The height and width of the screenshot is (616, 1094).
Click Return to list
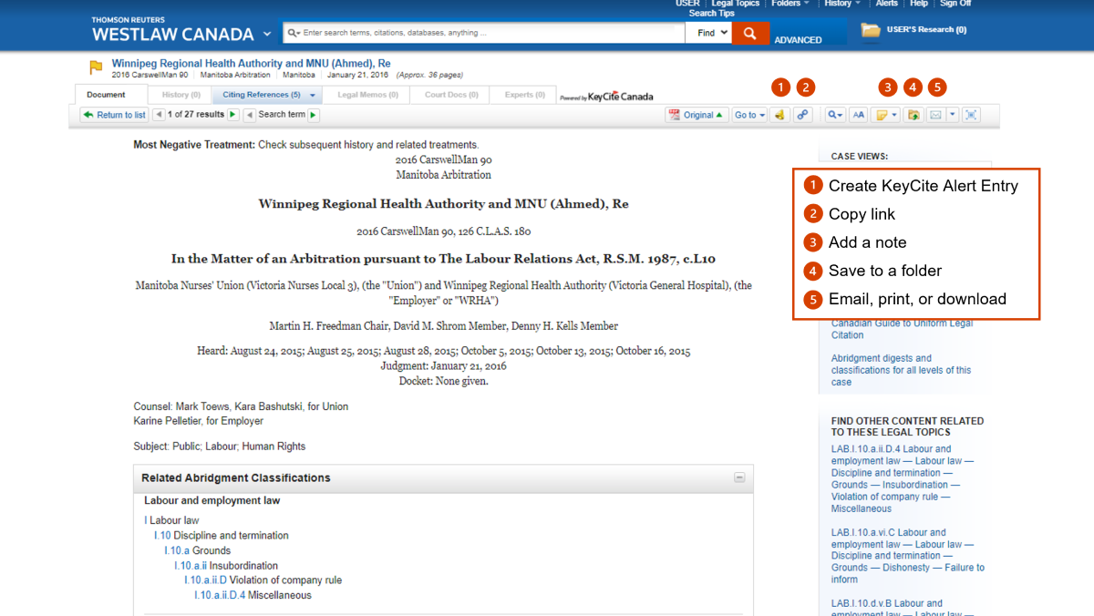[x=114, y=115]
